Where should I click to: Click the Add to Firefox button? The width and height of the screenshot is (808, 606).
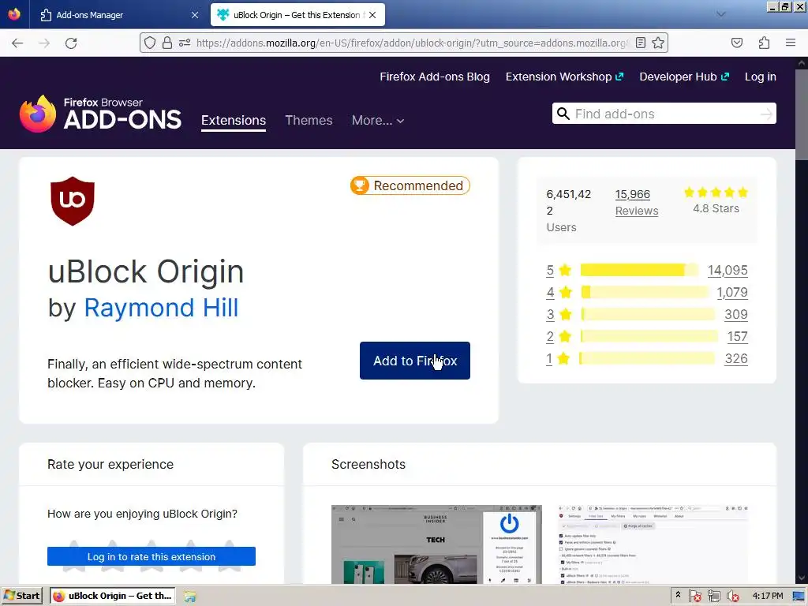point(415,361)
